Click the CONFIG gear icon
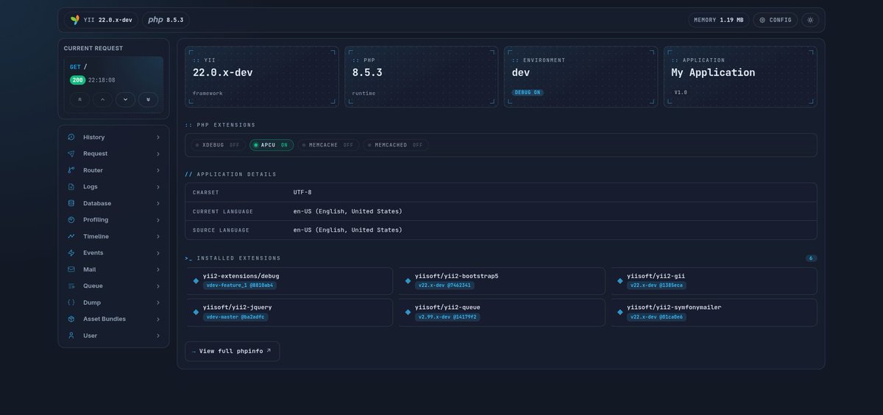 [762, 20]
